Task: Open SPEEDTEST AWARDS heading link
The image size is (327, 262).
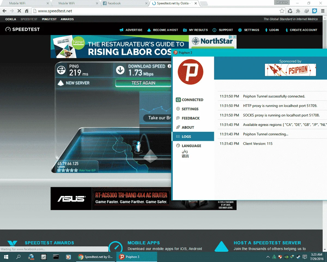Action: (49, 243)
